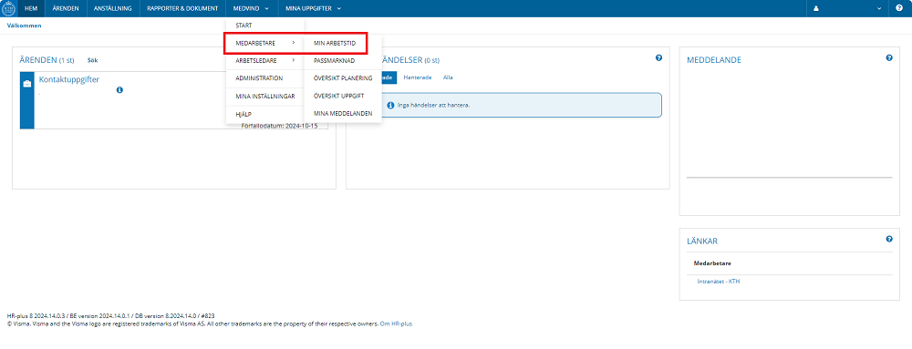Click the Om HR-plus link in footer
This screenshot has height=349, width=912.
pyautogui.click(x=396, y=324)
